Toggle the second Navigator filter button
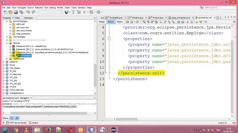The height and width of the screenshot is (133, 238). (x=17, y=118)
